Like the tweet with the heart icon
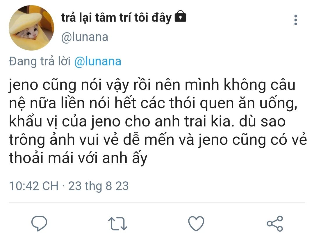This screenshot has width=314, height=243. click(196, 224)
